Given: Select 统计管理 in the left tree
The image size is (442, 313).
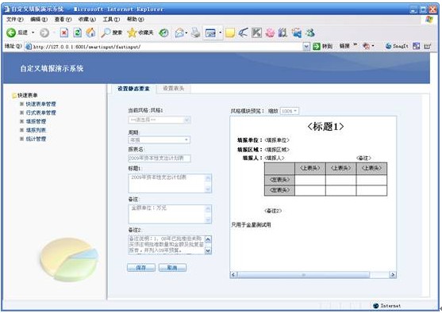Looking at the screenshot, I should [x=36, y=139].
